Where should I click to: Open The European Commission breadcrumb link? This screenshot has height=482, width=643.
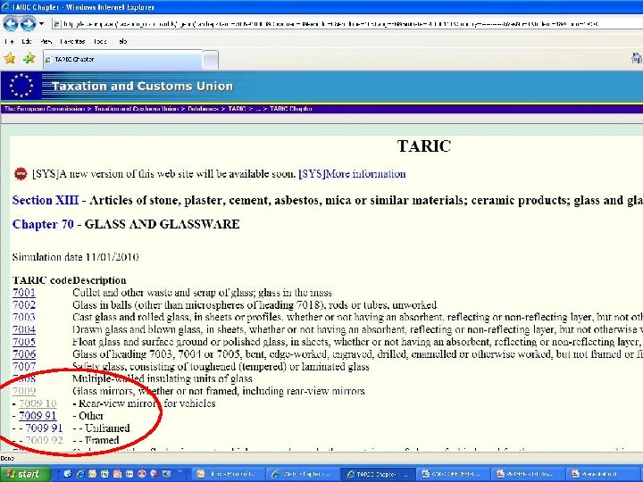(45, 109)
